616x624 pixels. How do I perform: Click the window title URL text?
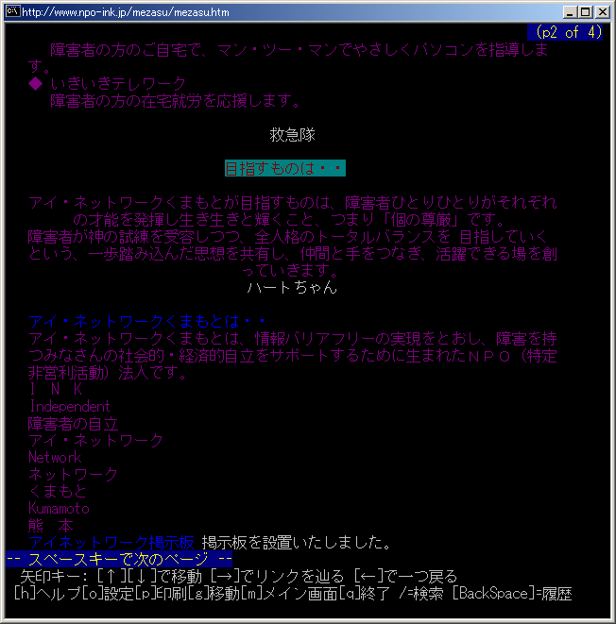[x=126, y=12]
